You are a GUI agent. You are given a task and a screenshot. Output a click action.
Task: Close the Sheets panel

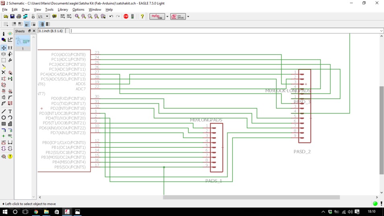click(34, 31)
